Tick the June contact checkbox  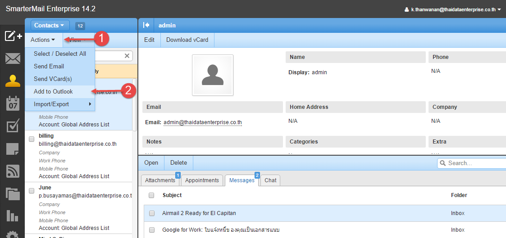click(x=32, y=191)
